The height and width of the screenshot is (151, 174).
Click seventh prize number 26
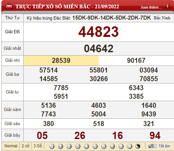tap(80, 135)
